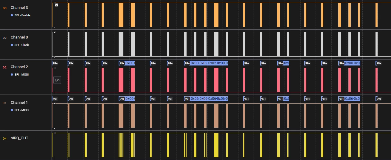The height and width of the screenshot is (160, 391).
Task: Click the blue SPI - Enable analyzer square
Action: coord(12,15)
